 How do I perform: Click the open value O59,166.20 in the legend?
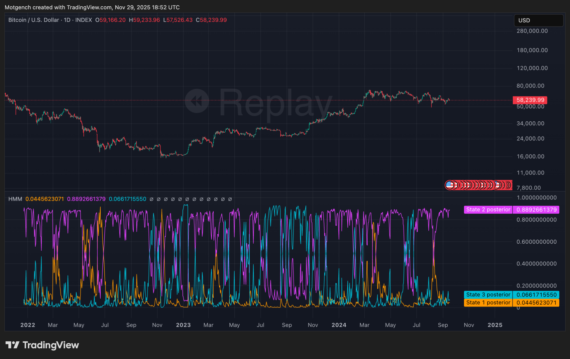coord(110,20)
